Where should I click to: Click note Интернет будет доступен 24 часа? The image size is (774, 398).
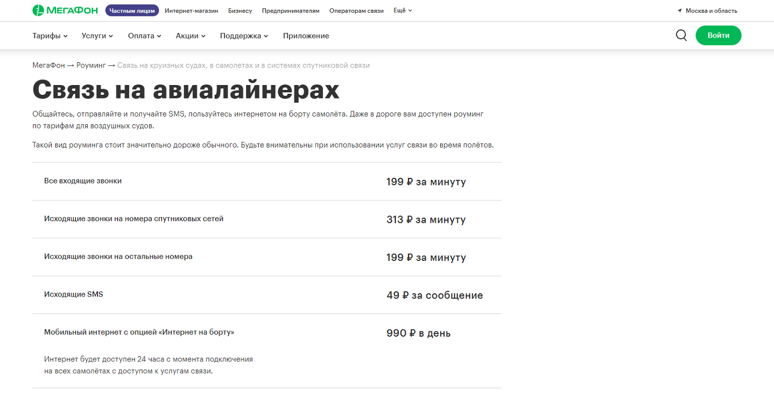(x=149, y=365)
